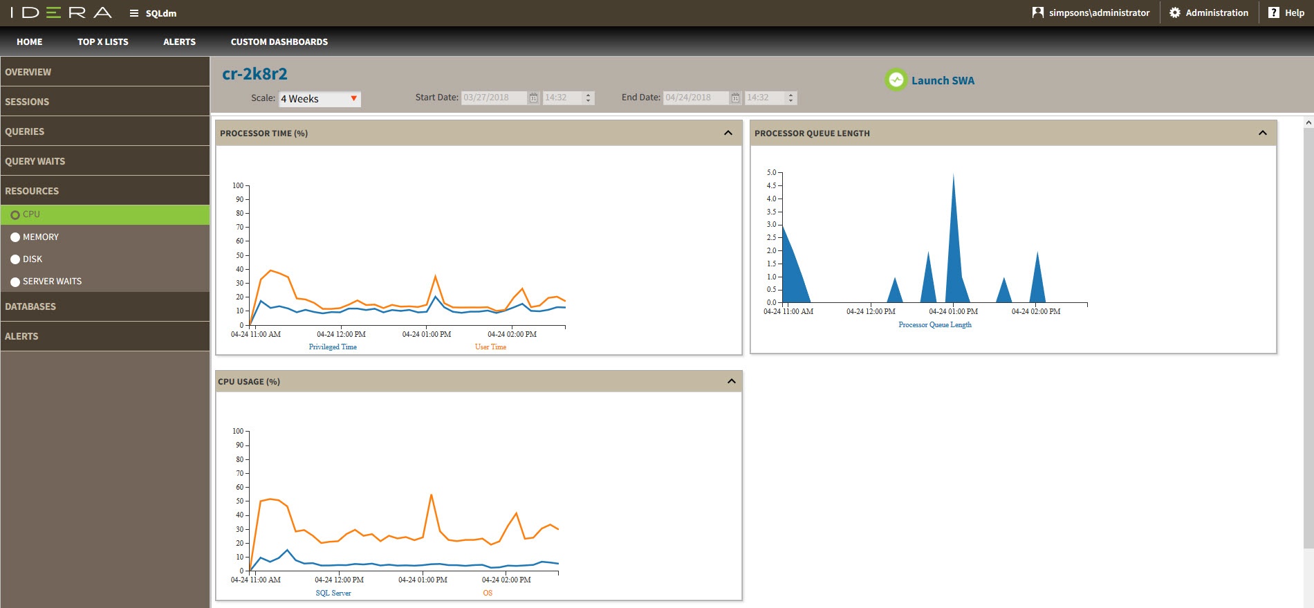Screen dimensions: 1314x608
Task: Open the Custom Dashboards tab
Action: (x=279, y=42)
